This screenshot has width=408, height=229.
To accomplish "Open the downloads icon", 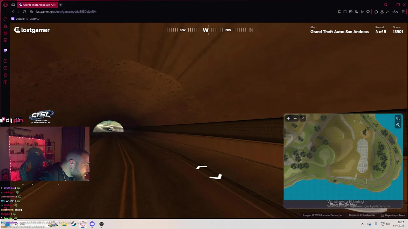I will (x=388, y=12).
